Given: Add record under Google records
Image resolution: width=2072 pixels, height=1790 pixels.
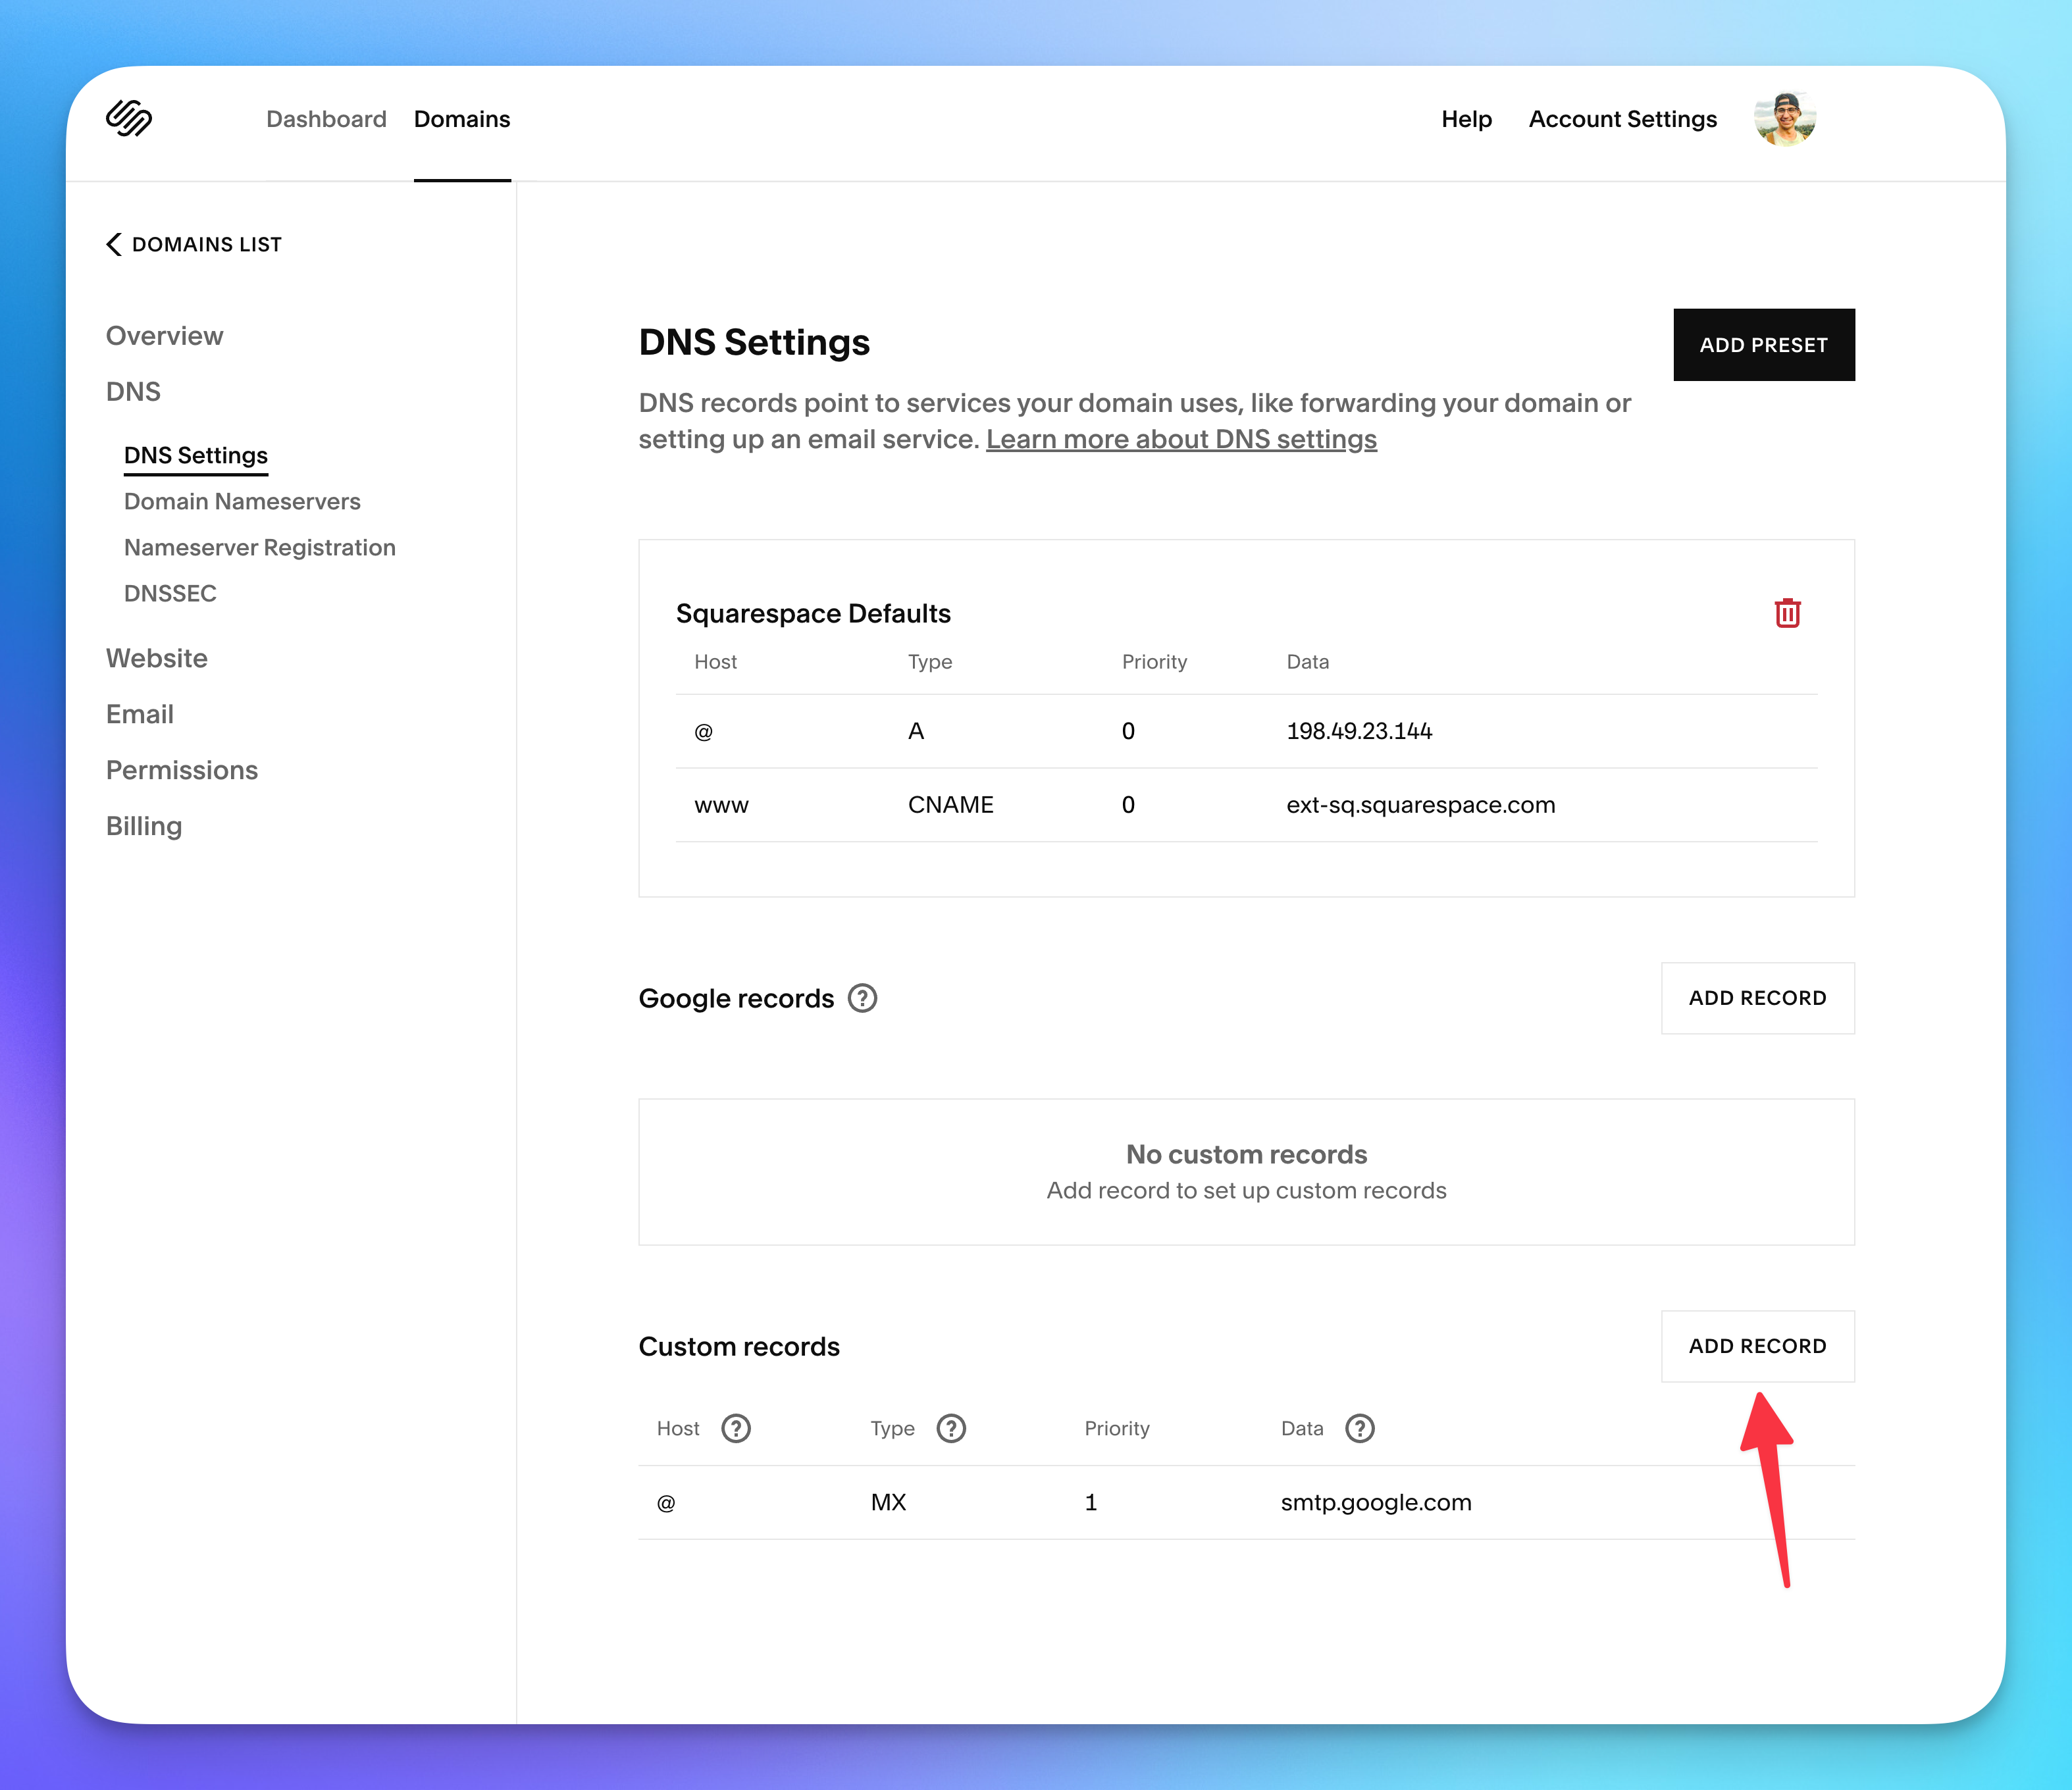Looking at the screenshot, I should [1757, 998].
